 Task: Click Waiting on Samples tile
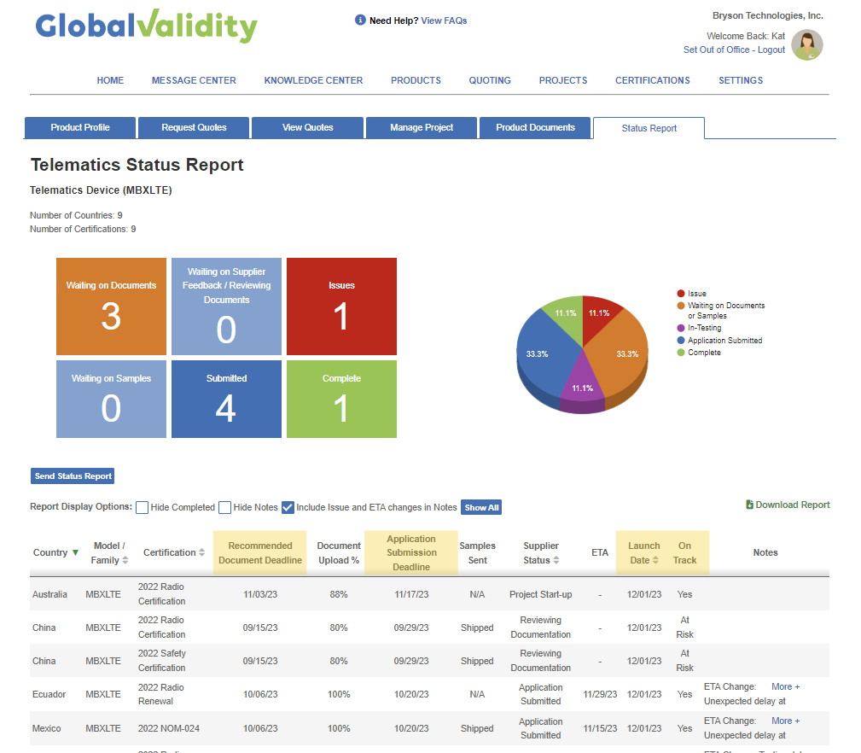tap(111, 399)
